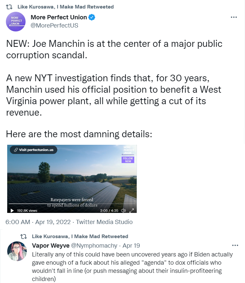245x283 pixels.
Task: Open the Twitter Media Studio source link
Action: tap(104, 222)
